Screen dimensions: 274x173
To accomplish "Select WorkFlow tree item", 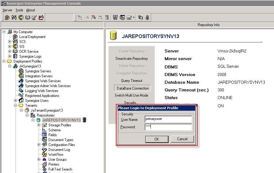I will click(56, 155).
